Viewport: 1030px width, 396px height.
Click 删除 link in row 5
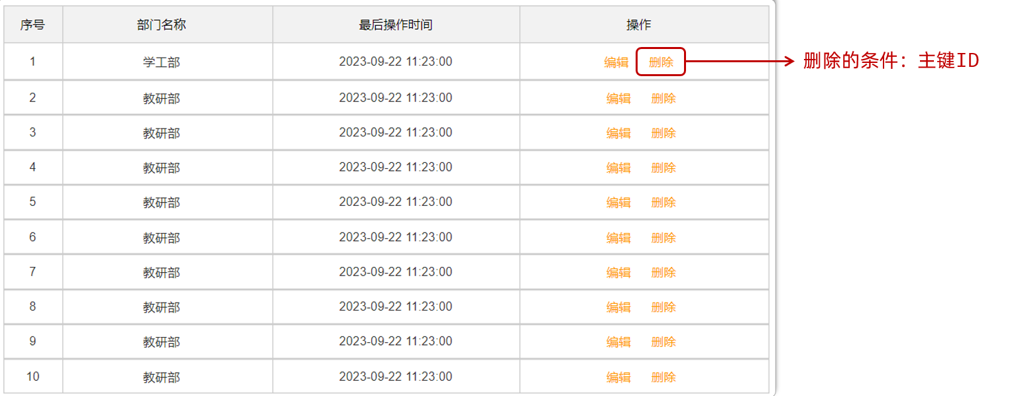pos(663,203)
